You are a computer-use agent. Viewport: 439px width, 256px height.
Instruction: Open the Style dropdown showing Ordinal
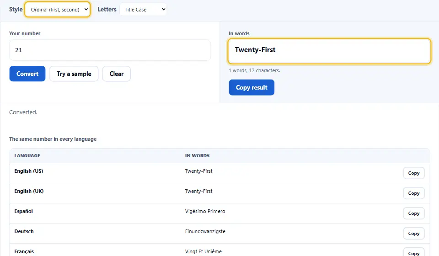(58, 10)
